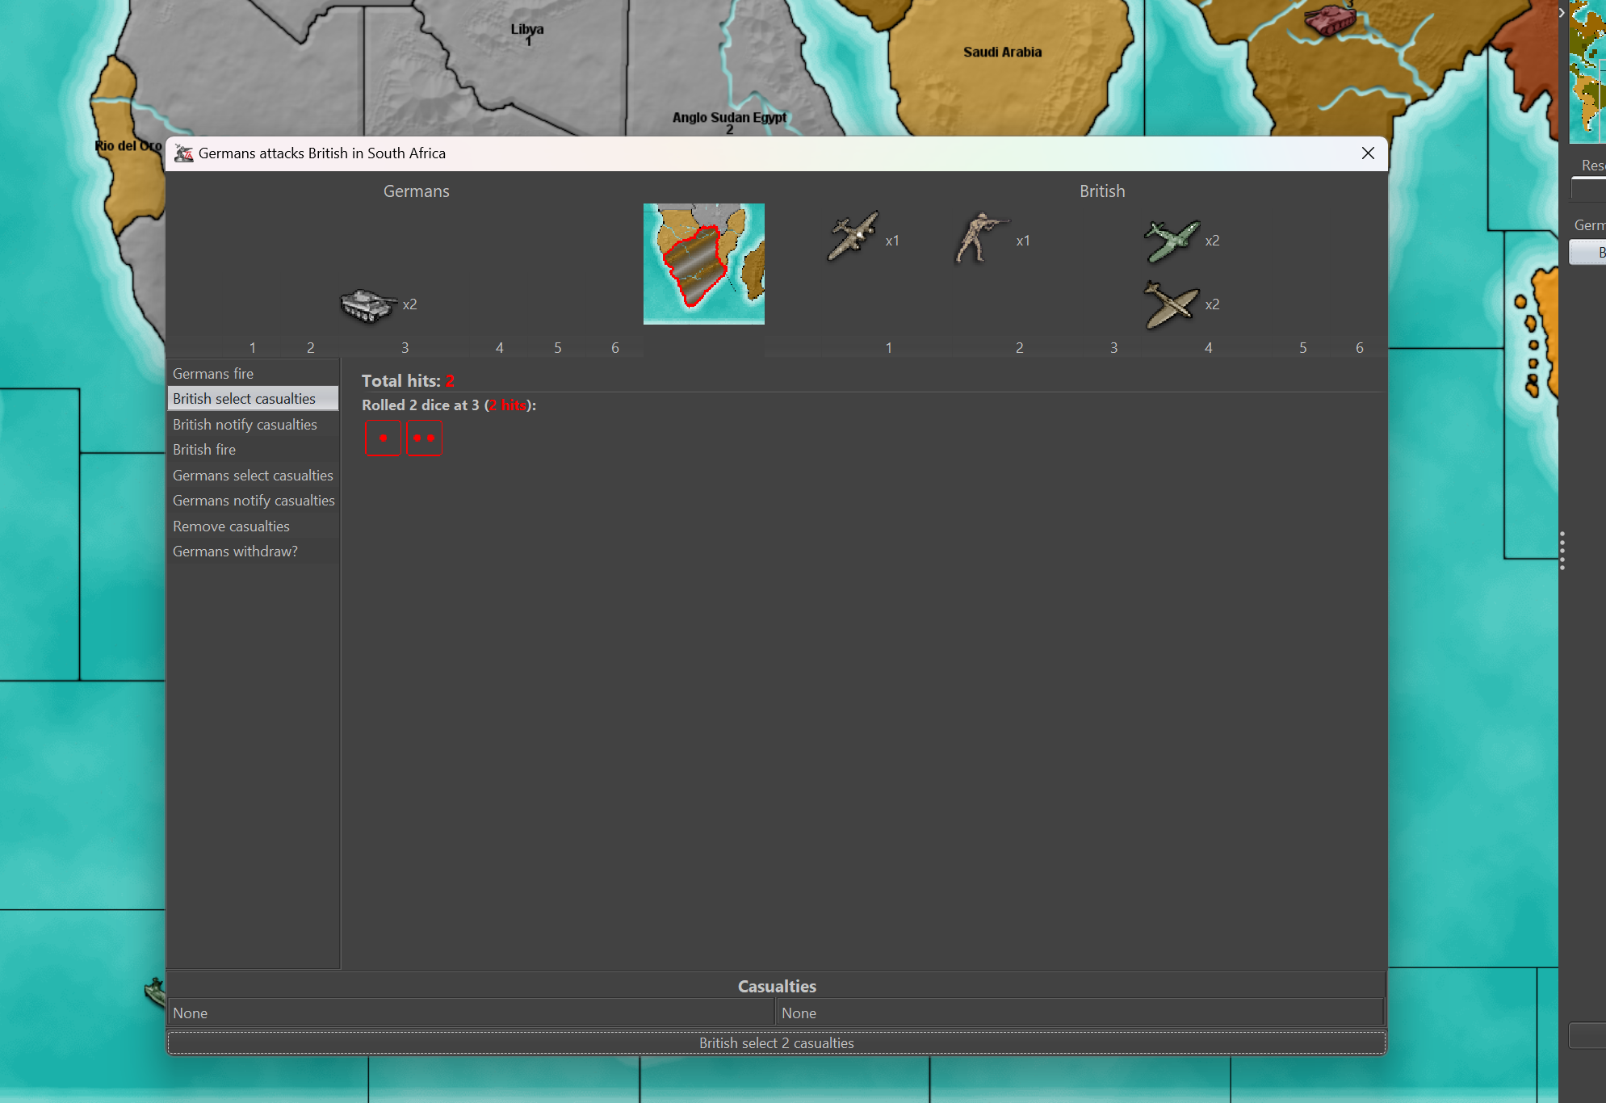Screen dimensions: 1606x1103
Task: Select the 'Germans select casualties' step
Action: [253, 476]
